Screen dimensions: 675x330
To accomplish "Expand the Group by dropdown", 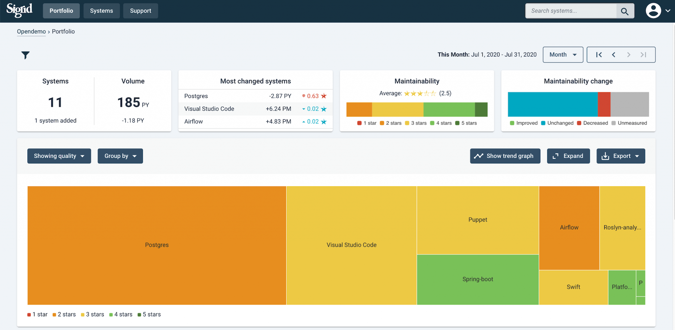I will click(x=120, y=156).
